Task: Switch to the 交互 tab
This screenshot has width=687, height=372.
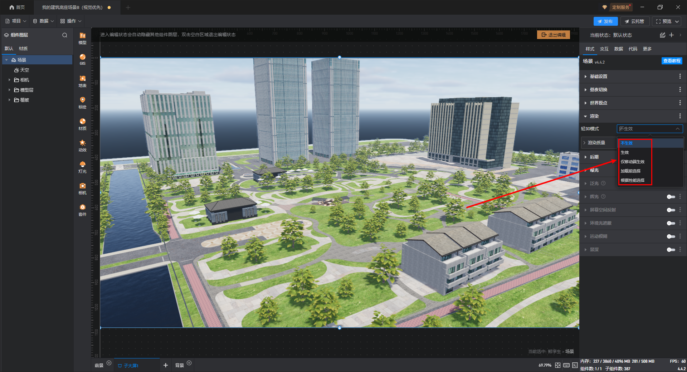Action: pyautogui.click(x=604, y=49)
